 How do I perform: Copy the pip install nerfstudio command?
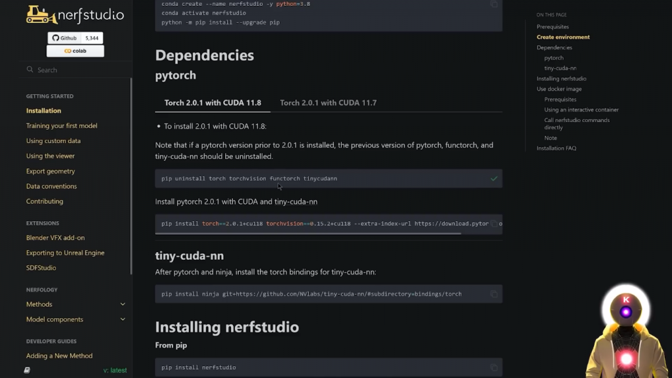pos(493,367)
